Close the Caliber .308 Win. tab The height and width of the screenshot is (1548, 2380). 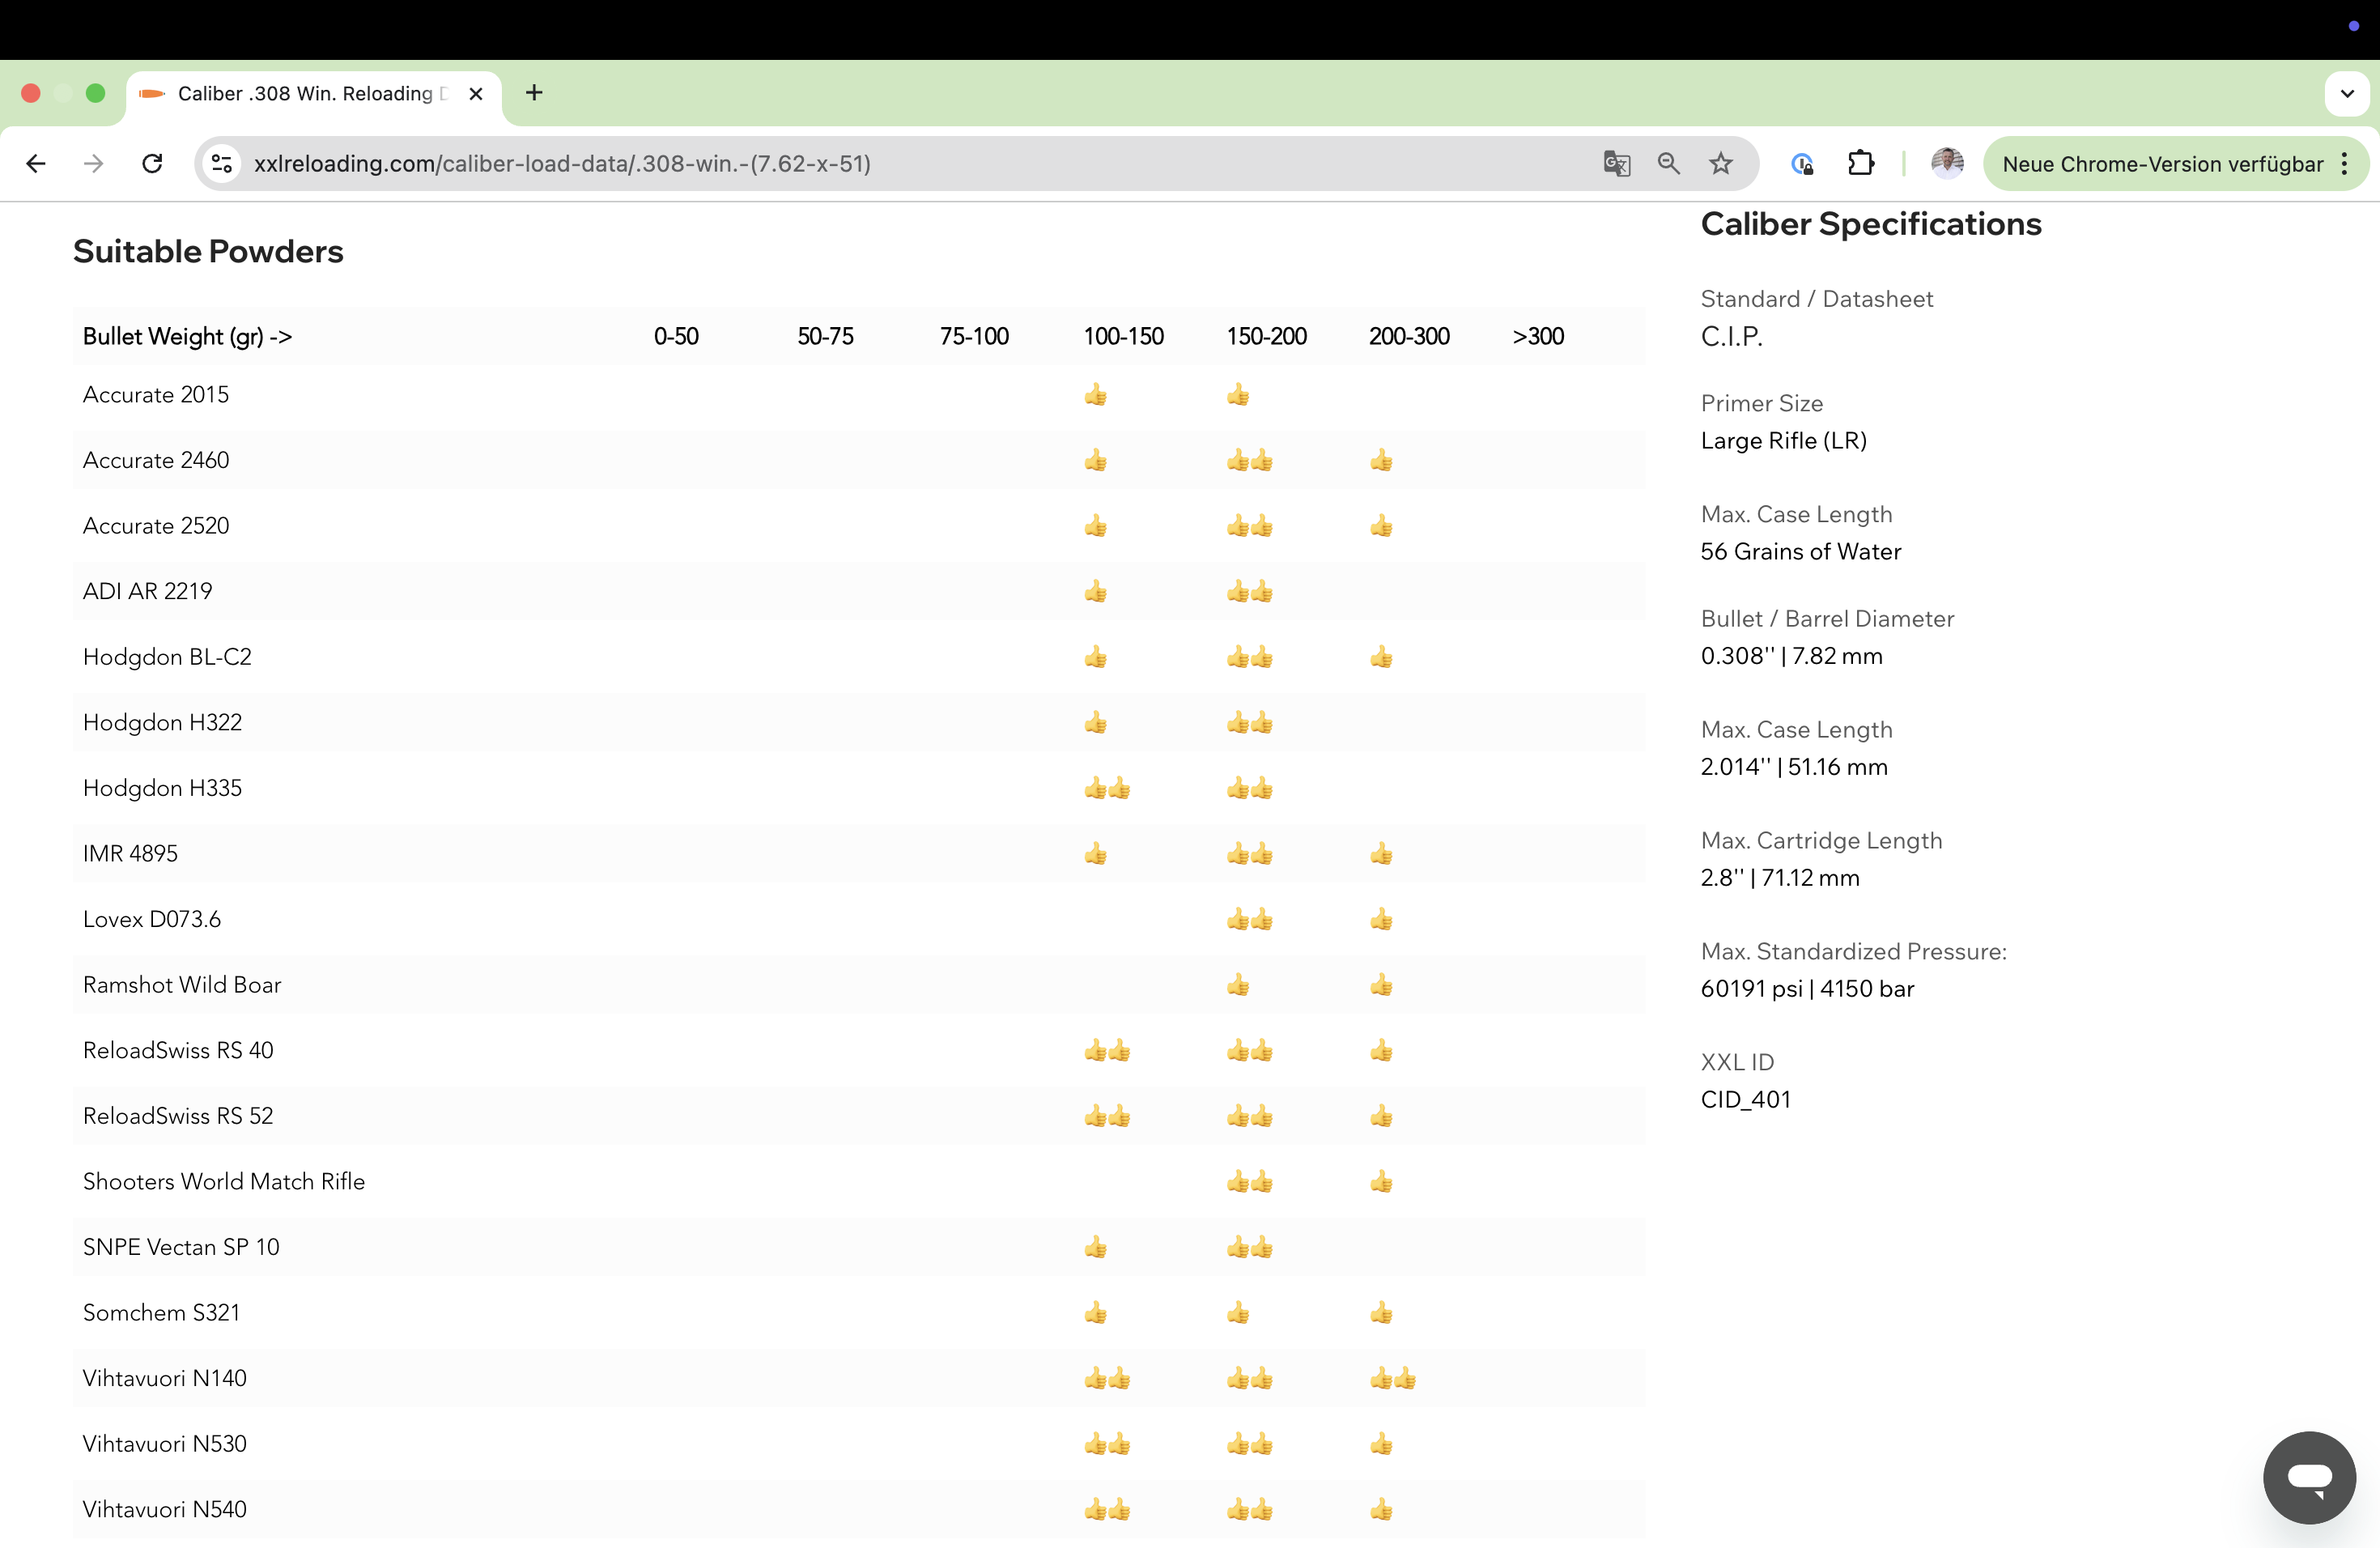click(x=476, y=94)
